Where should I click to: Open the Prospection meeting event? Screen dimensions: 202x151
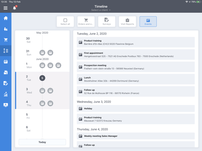[x=136, y=67]
